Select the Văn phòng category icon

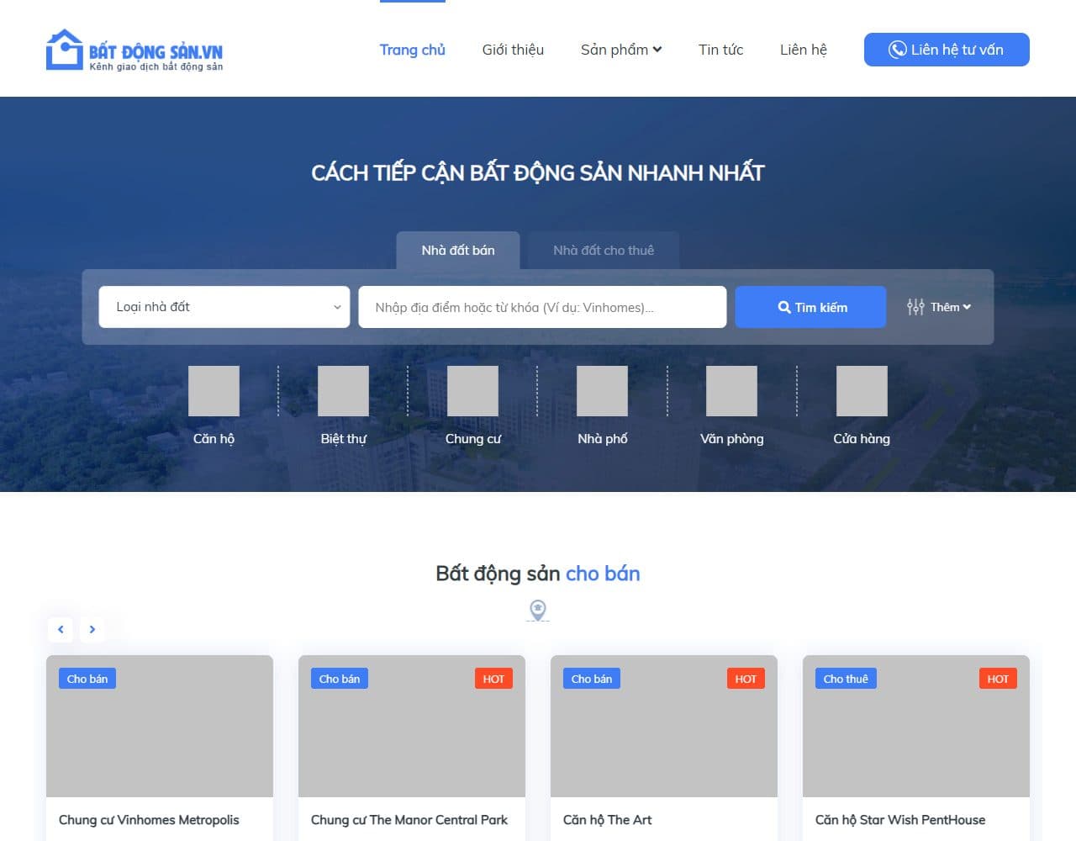pos(731,391)
